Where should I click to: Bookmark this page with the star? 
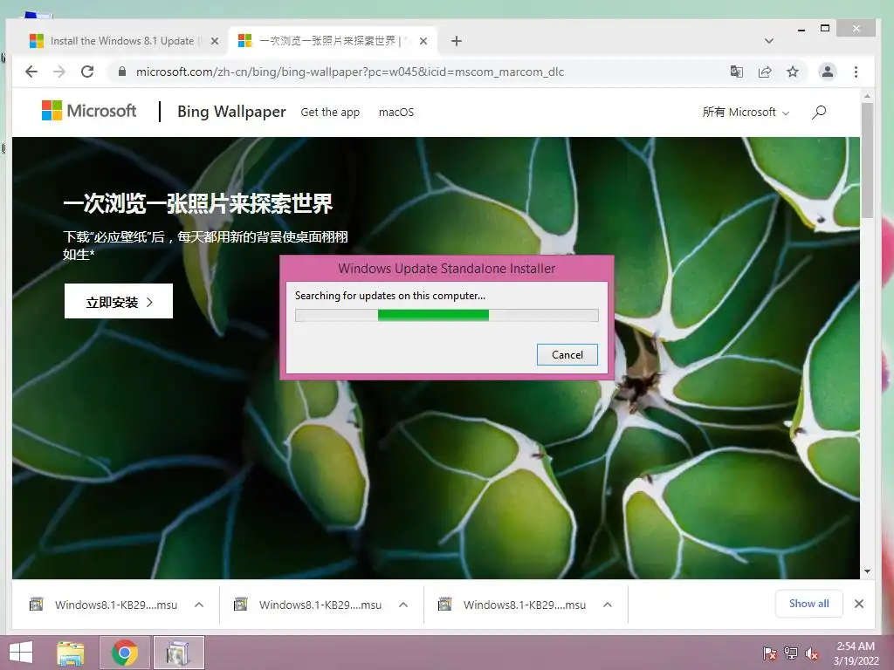click(793, 72)
